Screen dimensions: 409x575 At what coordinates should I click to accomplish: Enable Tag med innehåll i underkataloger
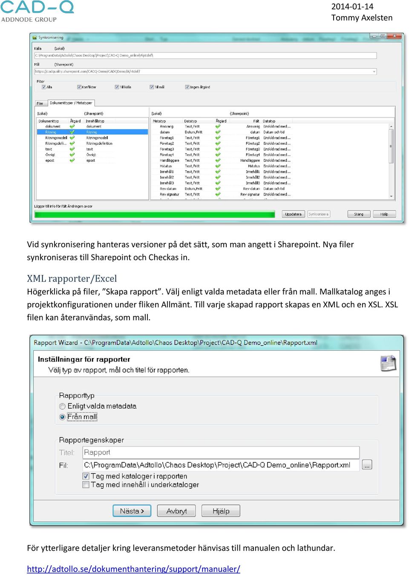point(86,485)
